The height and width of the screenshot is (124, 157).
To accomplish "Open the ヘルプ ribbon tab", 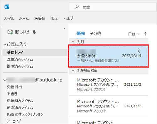I will point(68,18).
